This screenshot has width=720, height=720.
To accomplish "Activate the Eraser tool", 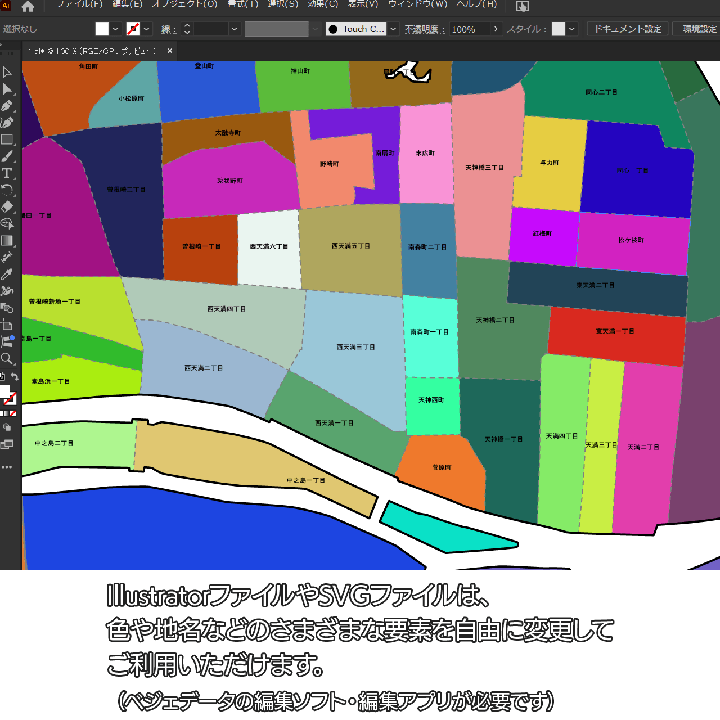I will 7,206.
